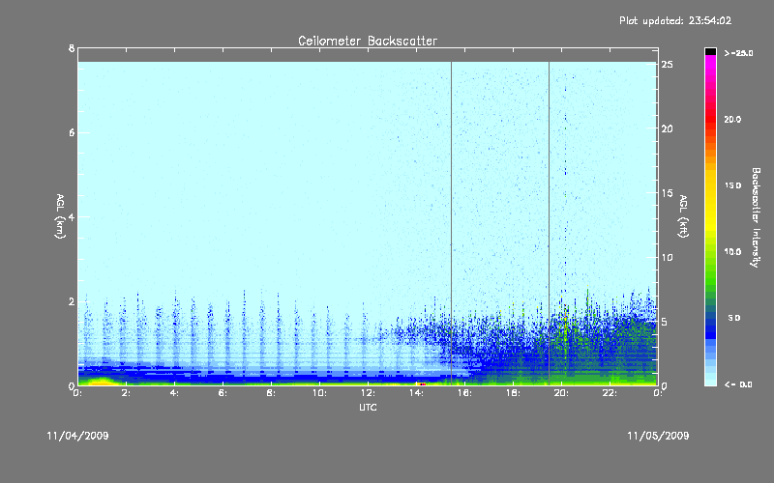Select the "11/05/2009" end date label
774x483 pixels.
click(658, 436)
